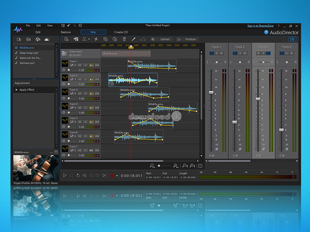Click the copy clip icon
The height and width of the screenshot is (232, 310).
pos(105,39)
